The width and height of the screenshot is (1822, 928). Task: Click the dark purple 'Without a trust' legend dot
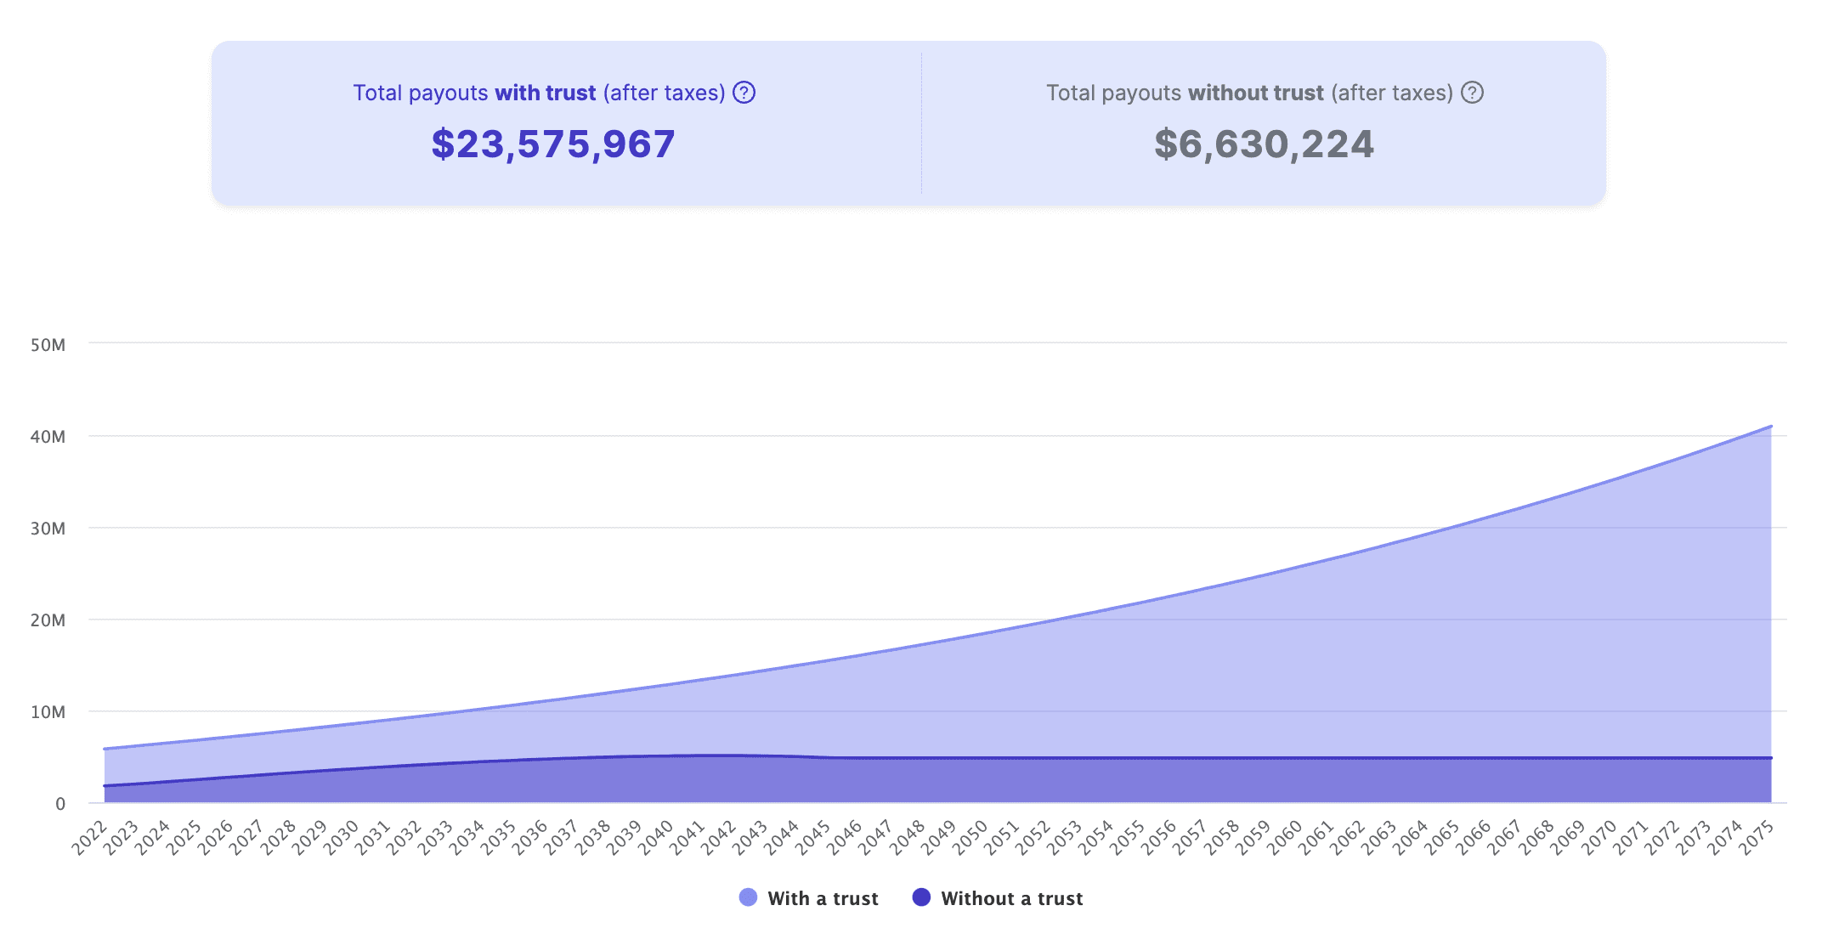point(921,897)
